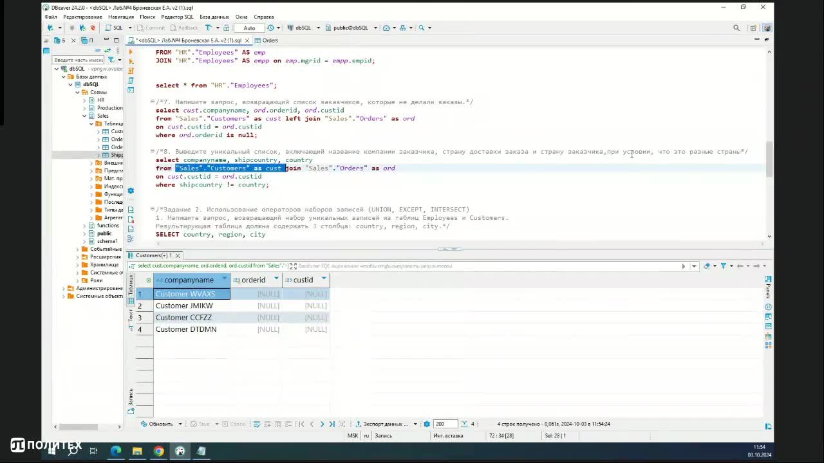Screen dimensions: 824x463
Task: Collapse the Sales schema node
Action: point(84,116)
